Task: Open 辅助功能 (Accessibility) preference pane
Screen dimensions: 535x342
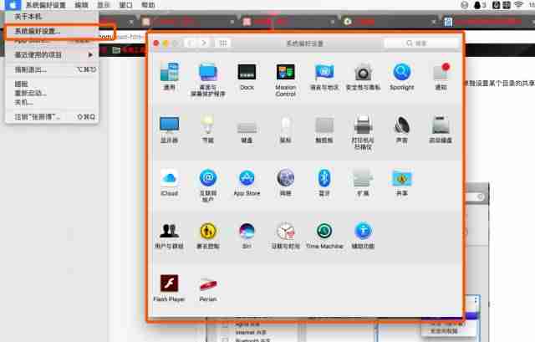Action: [363, 235]
